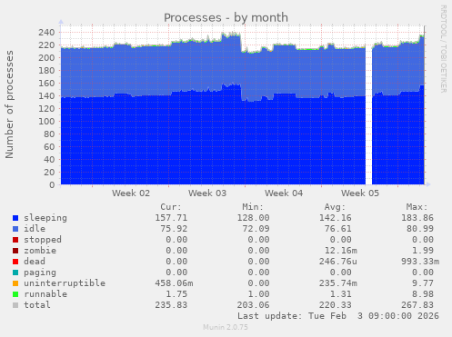The height and width of the screenshot is (337, 452).
Task: Click runnable minimum value 1.00
Action: click(x=258, y=294)
